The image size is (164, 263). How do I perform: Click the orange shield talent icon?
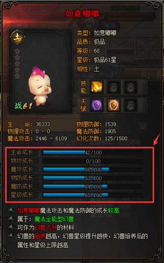click(x=113, y=105)
